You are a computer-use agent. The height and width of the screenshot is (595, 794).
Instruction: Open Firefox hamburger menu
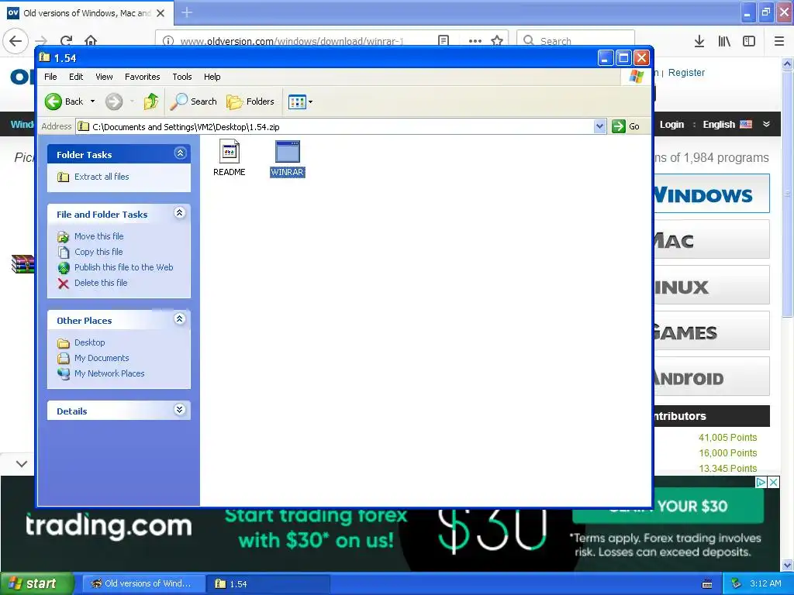[x=779, y=41]
